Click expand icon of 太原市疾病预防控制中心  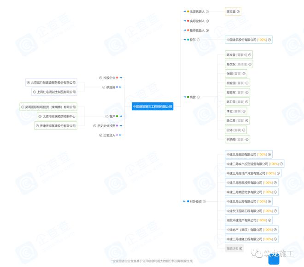click(40, 116)
